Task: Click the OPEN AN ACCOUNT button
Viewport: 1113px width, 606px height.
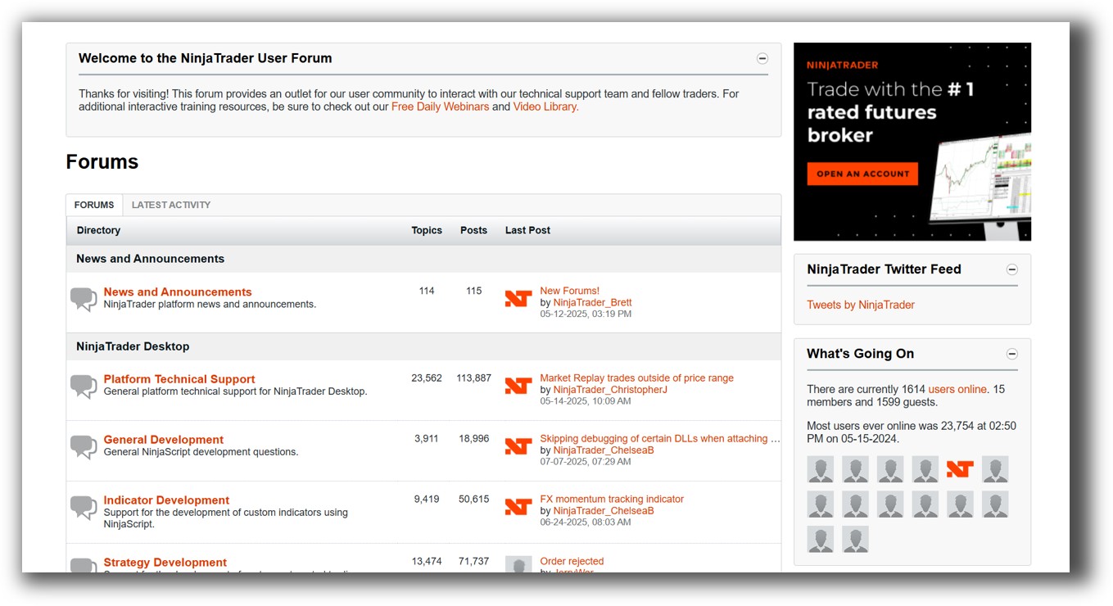Action: pos(862,174)
